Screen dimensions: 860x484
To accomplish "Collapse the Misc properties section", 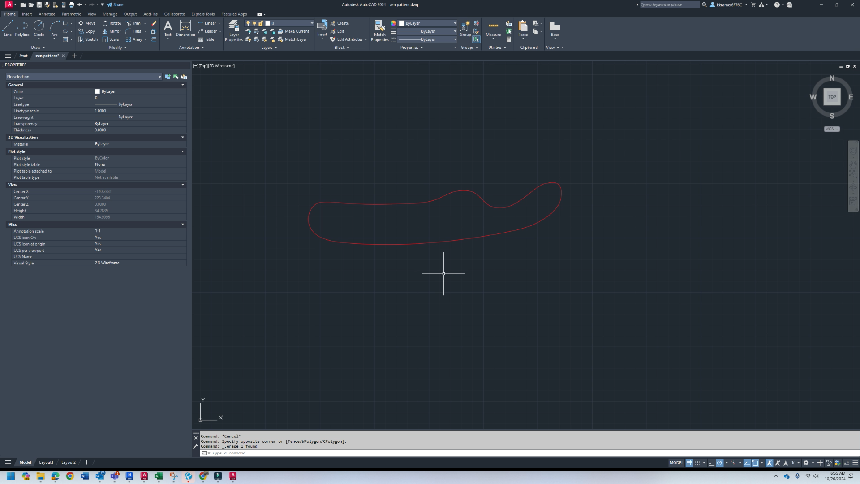I will coord(183,225).
